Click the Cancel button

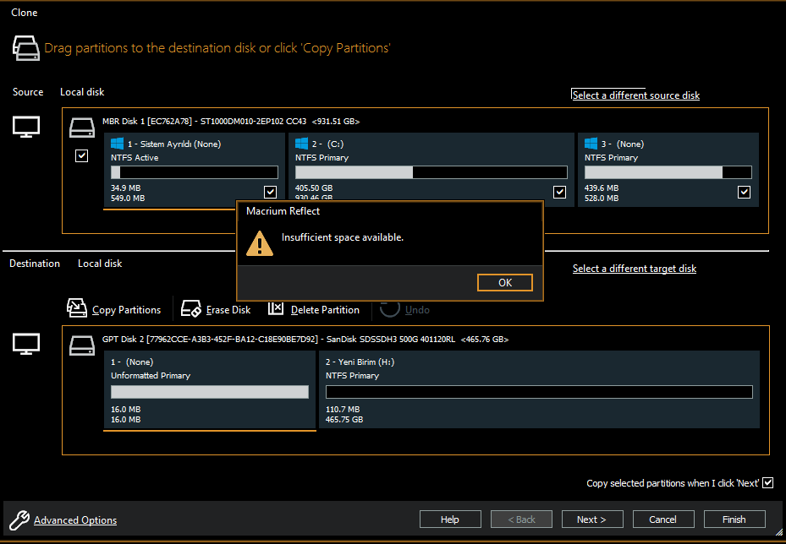[x=663, y=520]
